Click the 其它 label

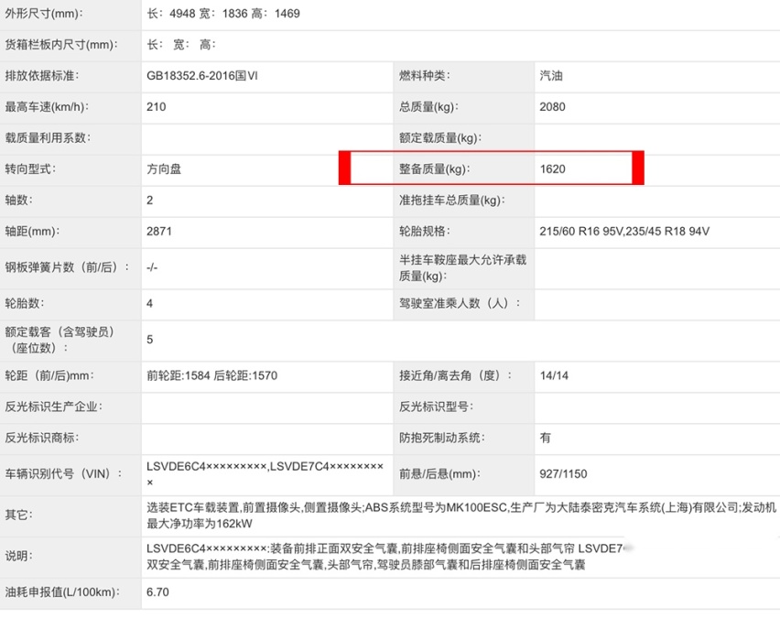click(x=19, y=515)
